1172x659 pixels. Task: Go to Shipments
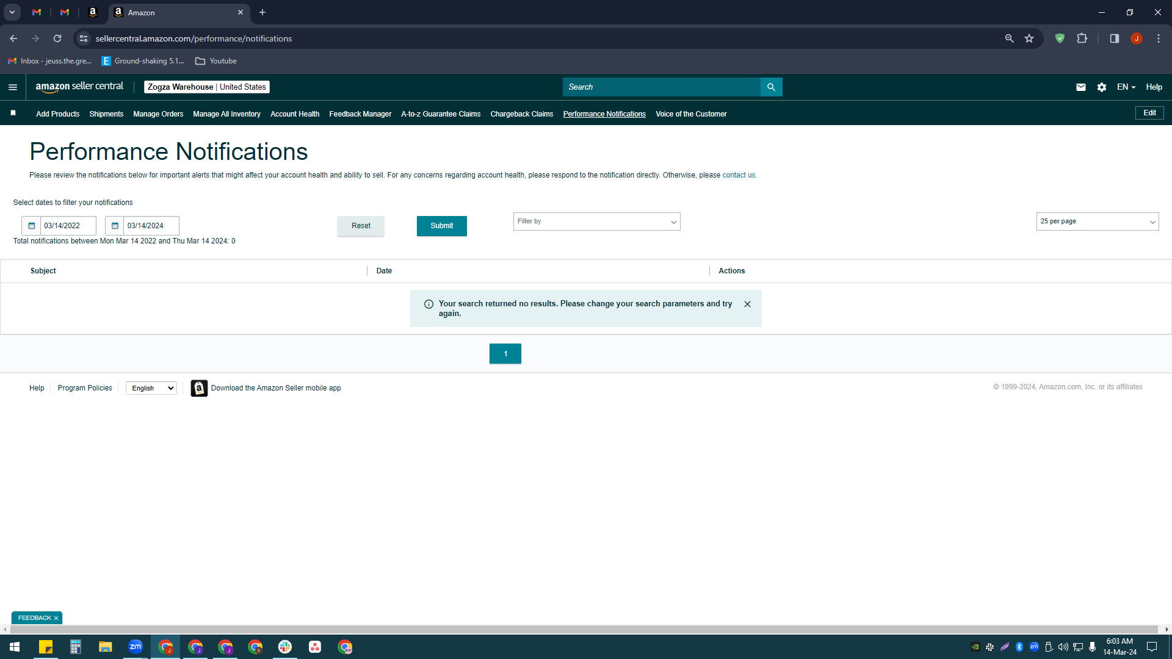point(106,114)
